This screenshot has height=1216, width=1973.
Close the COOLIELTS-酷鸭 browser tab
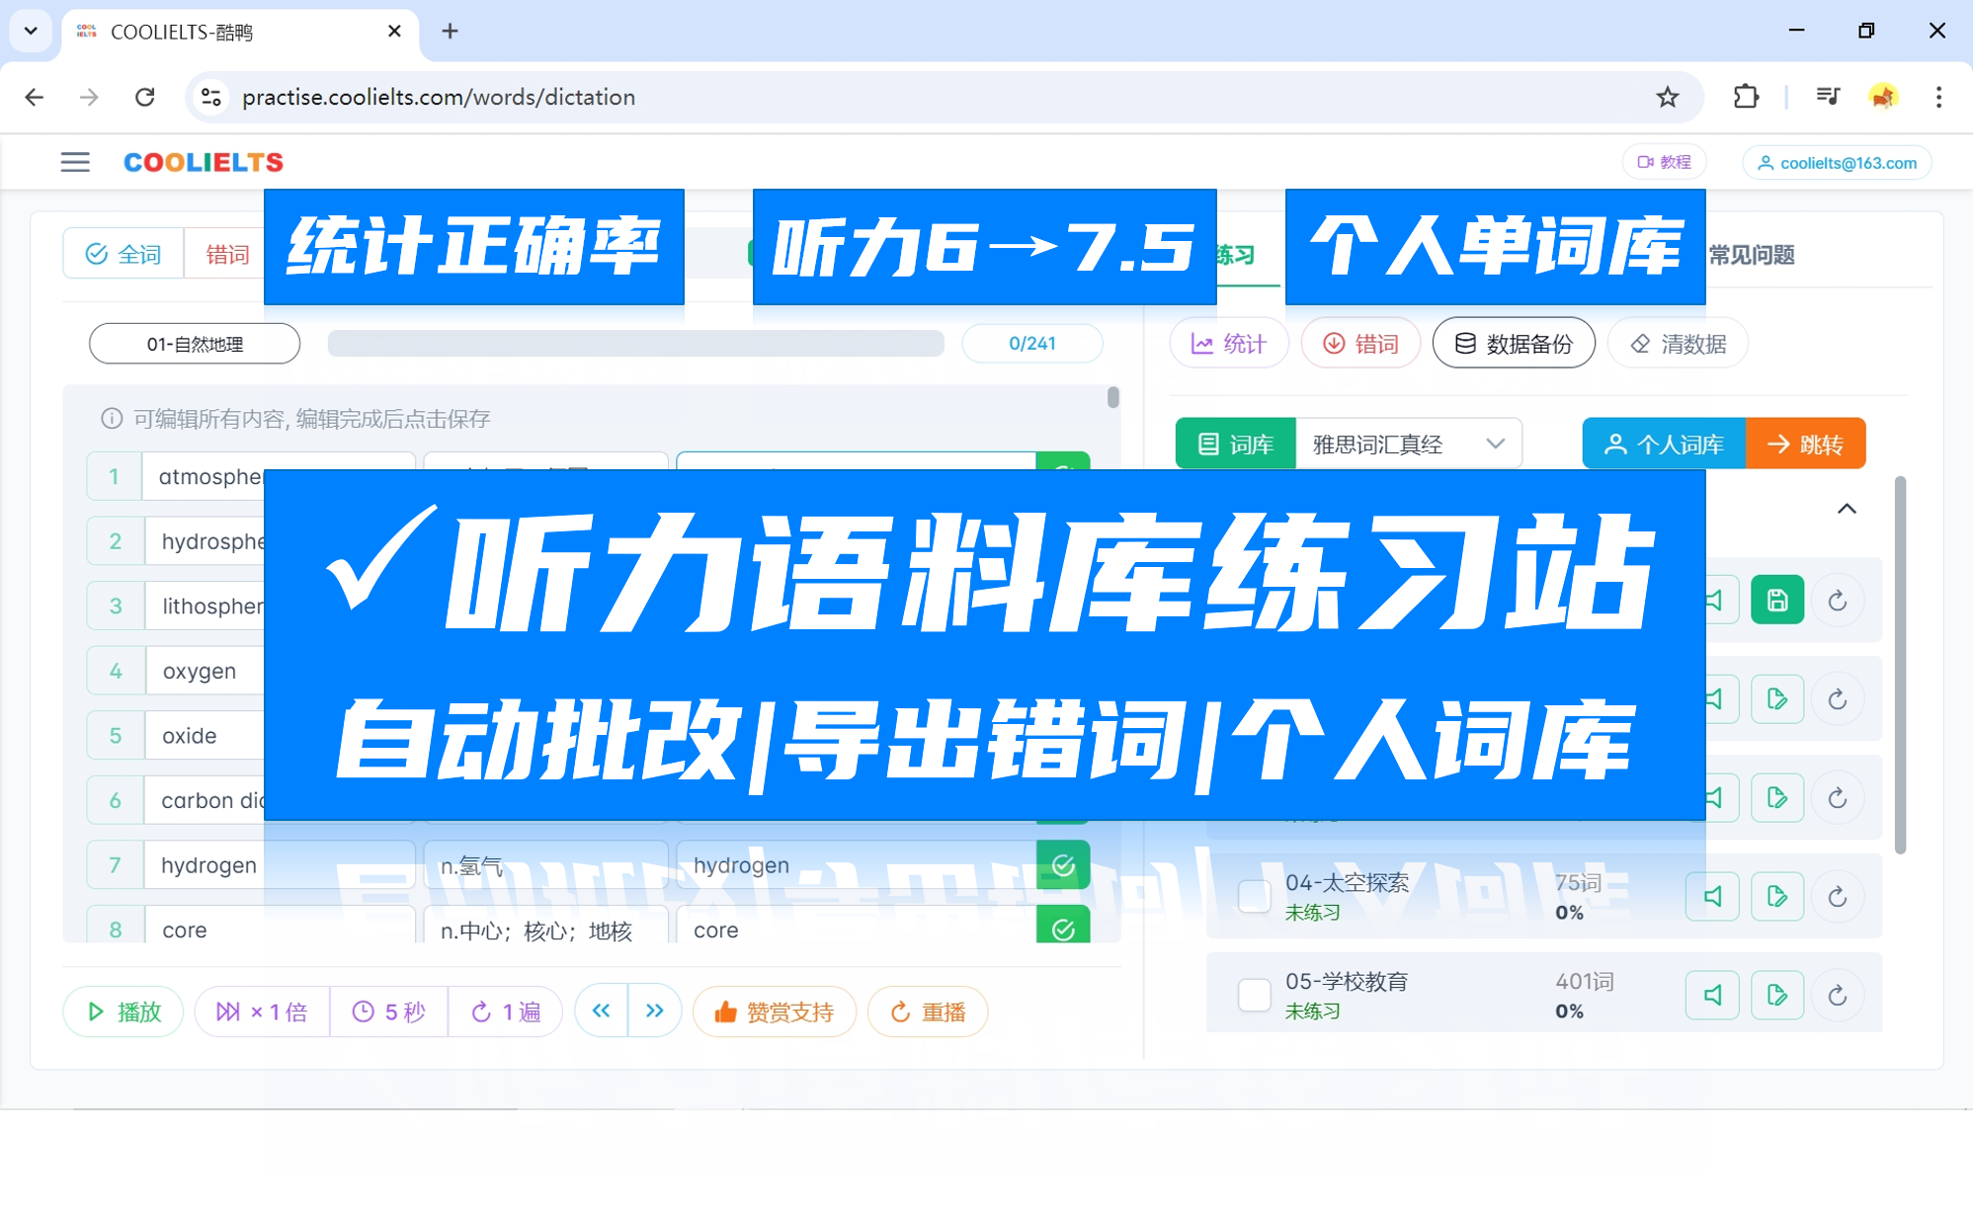click(394, 31)
